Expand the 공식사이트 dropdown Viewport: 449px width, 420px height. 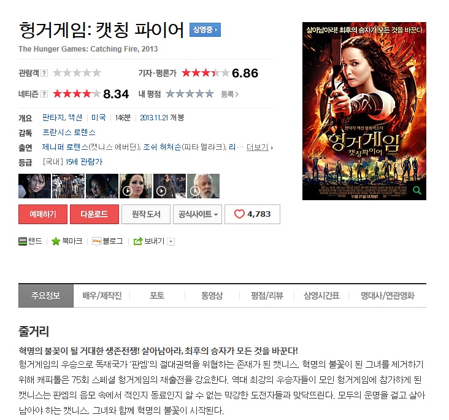coord(198,214)
